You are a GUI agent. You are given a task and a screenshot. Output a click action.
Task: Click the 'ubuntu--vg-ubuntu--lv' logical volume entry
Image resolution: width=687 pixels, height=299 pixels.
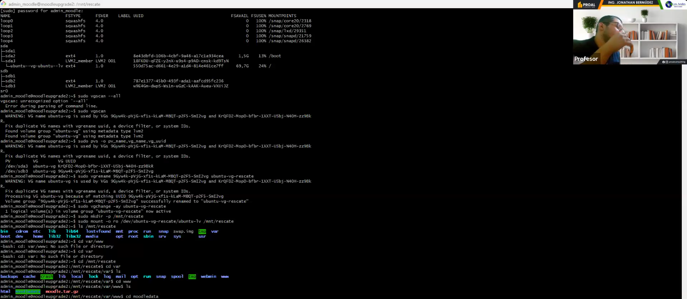click(x=37, y=66)
